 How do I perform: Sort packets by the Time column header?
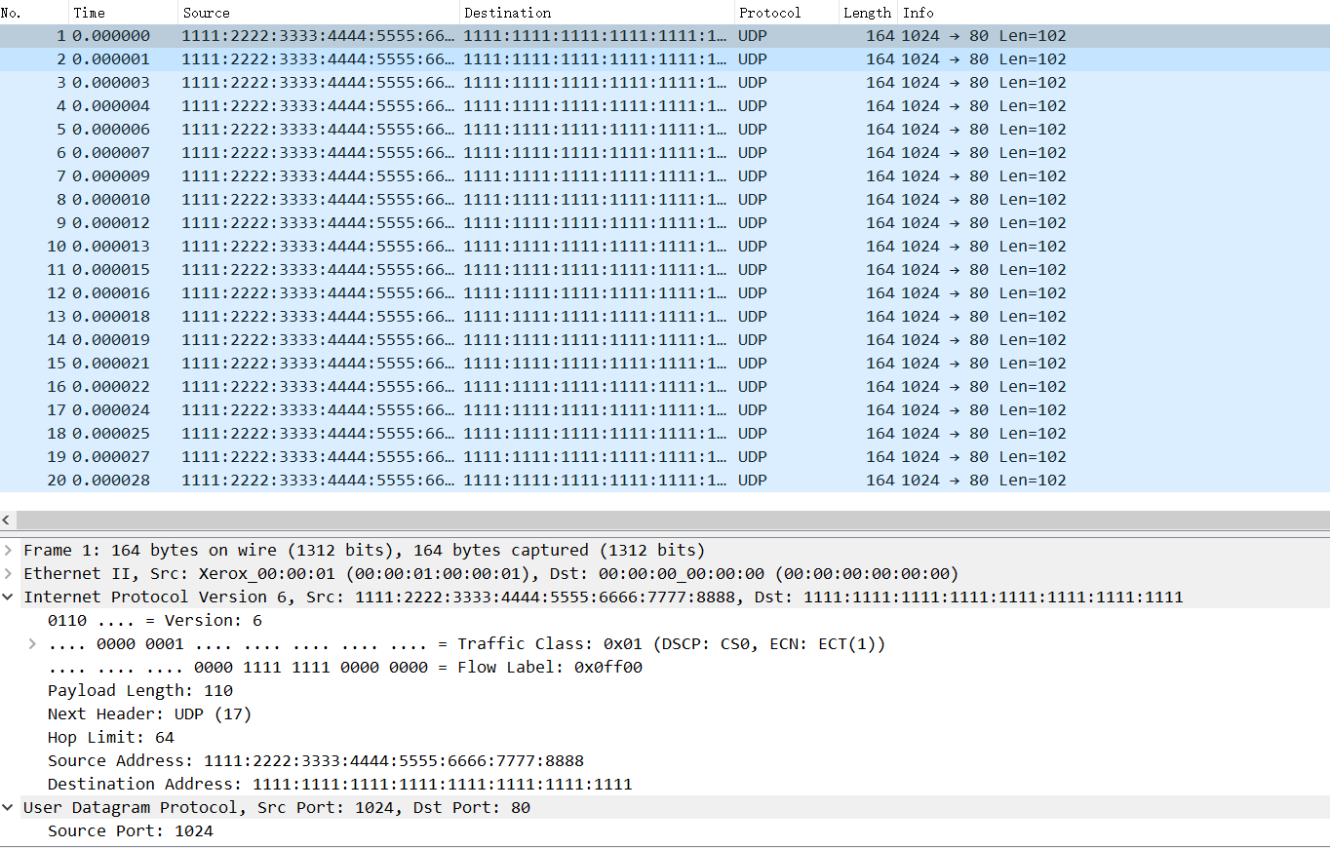tap(124, 13)
